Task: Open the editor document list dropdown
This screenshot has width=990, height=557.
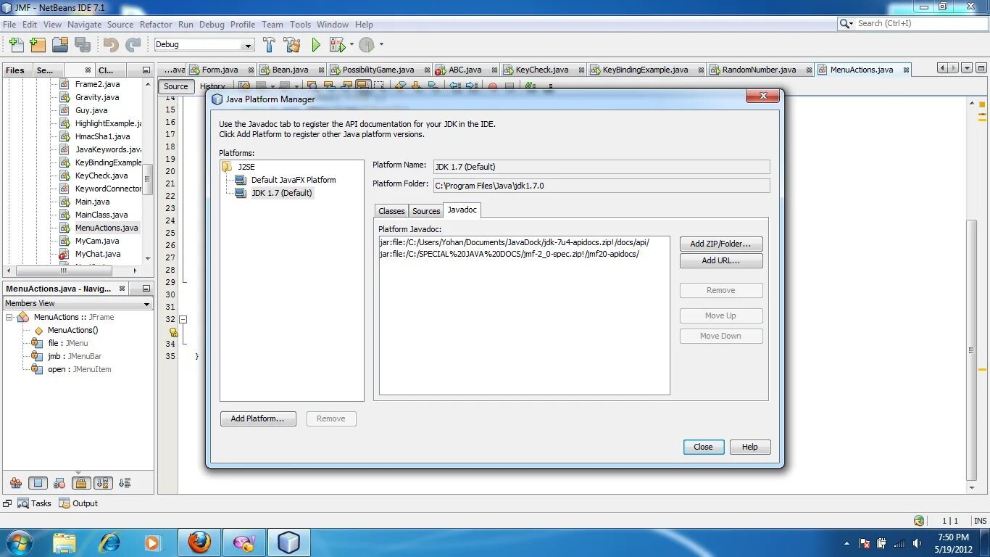Action: tap(967, 68)
